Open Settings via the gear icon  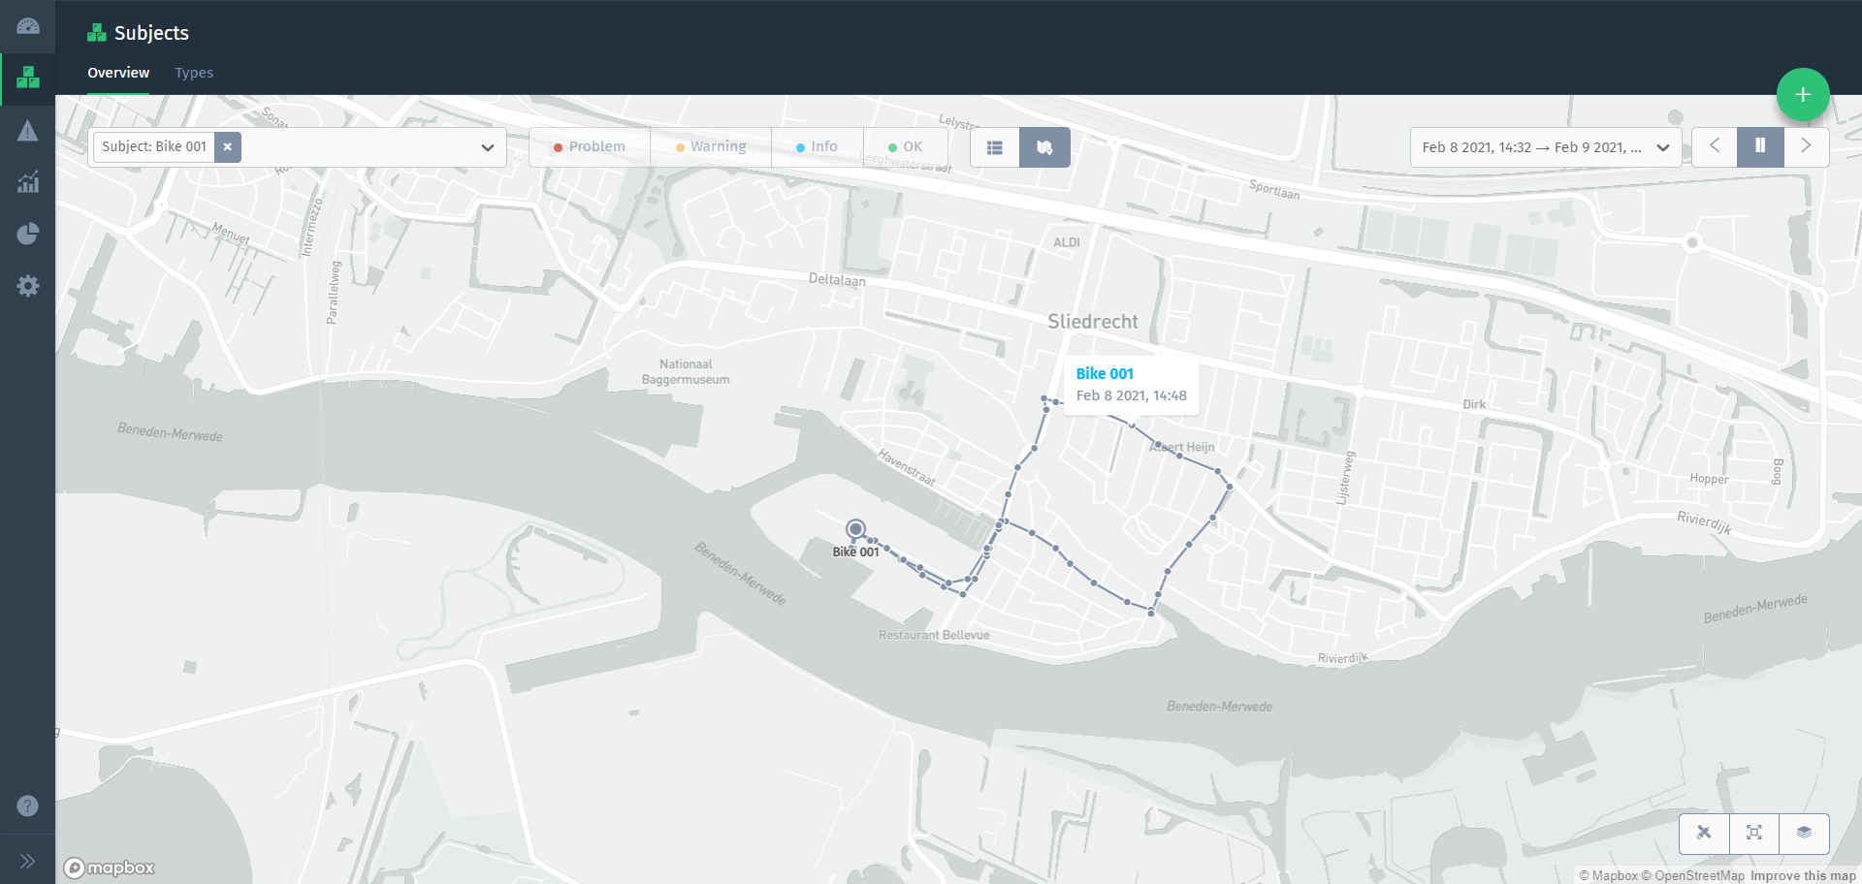point(27,285)
